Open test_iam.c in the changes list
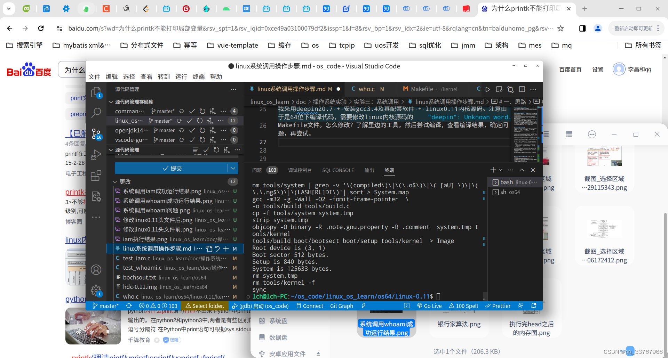668x358 pixels. 175,258
